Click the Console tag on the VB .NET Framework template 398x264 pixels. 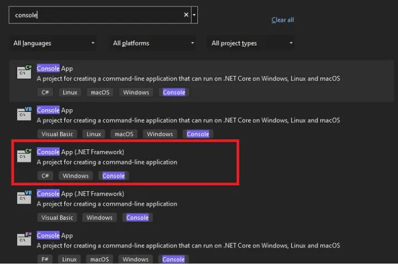138,218
